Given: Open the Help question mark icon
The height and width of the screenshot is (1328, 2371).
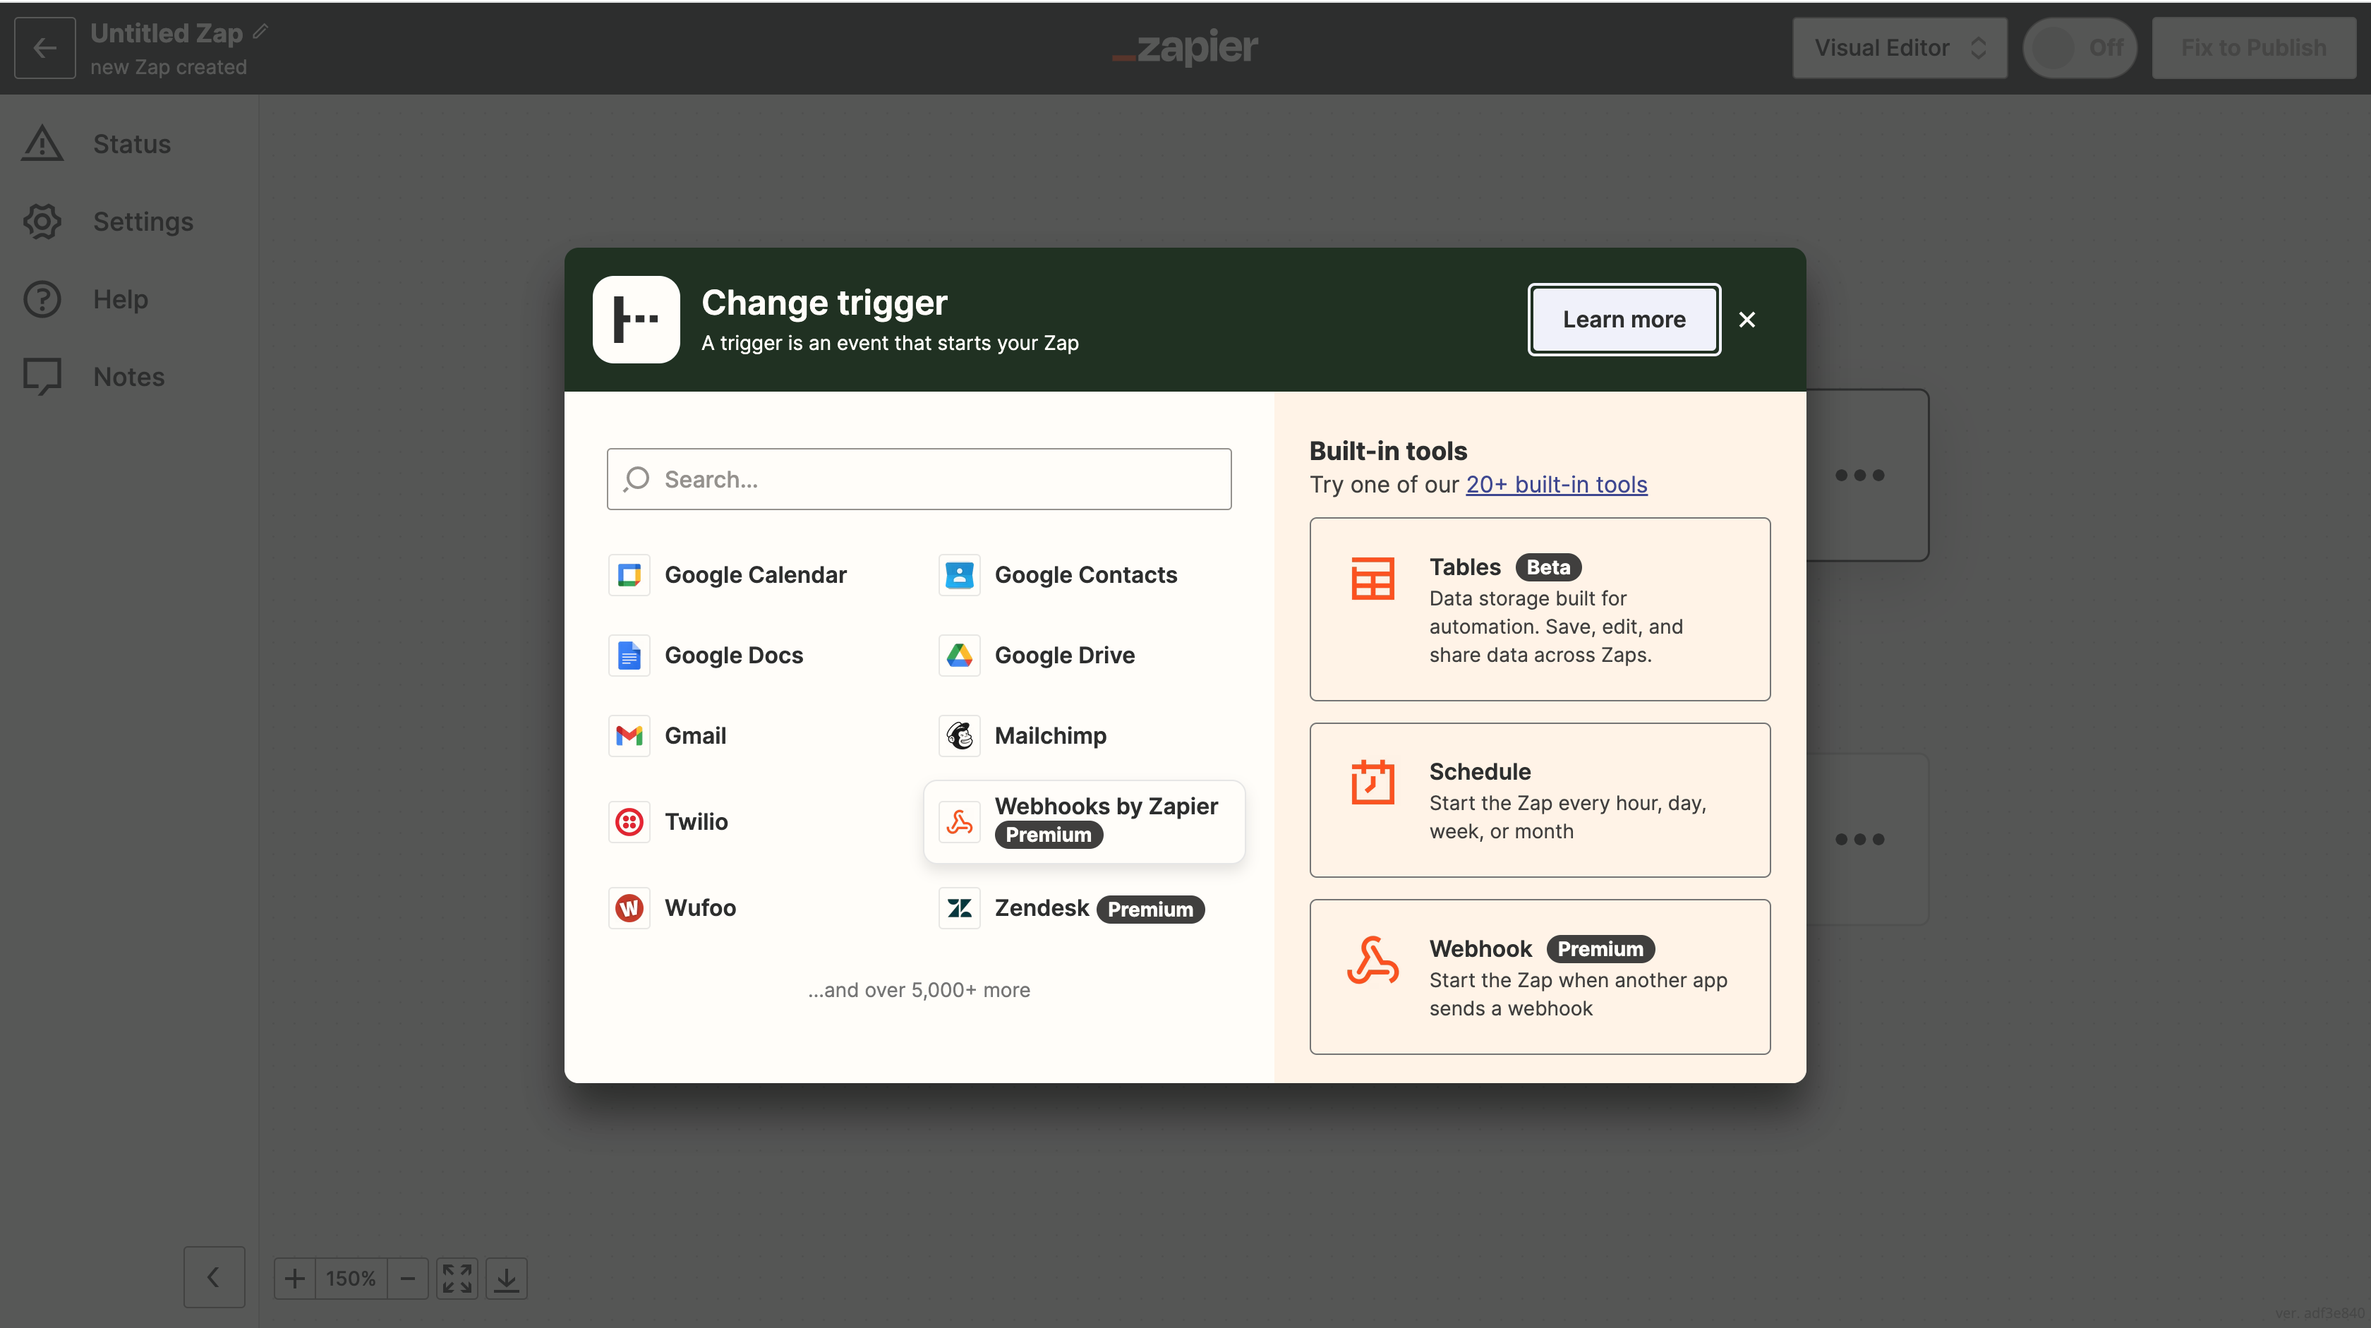Looking at the screenshot, I should click(x=42, y=299).
